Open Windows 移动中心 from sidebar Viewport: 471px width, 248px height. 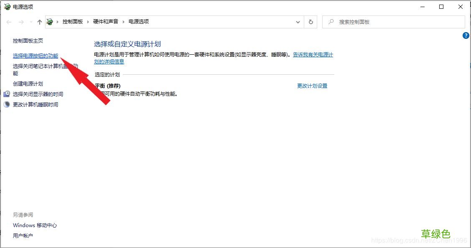35,225
